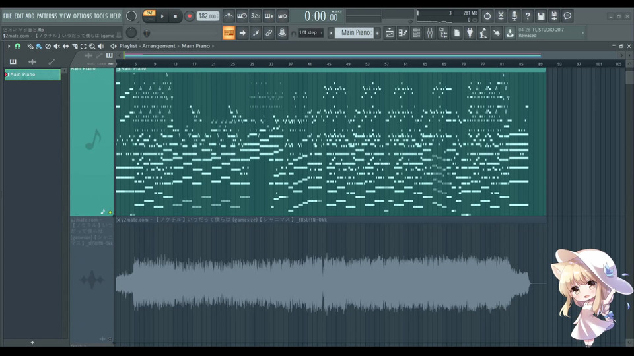Viewport: 634px width, 356px height.
Task: Open audio editor scissors icon
Action: coord(501,16)
